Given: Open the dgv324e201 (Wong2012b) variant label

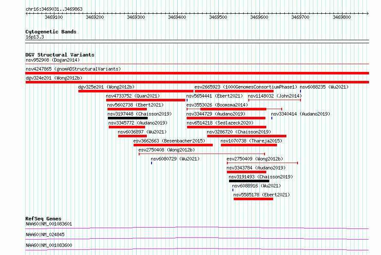Looking at the screenshot, I should click(x=54, y=78).
